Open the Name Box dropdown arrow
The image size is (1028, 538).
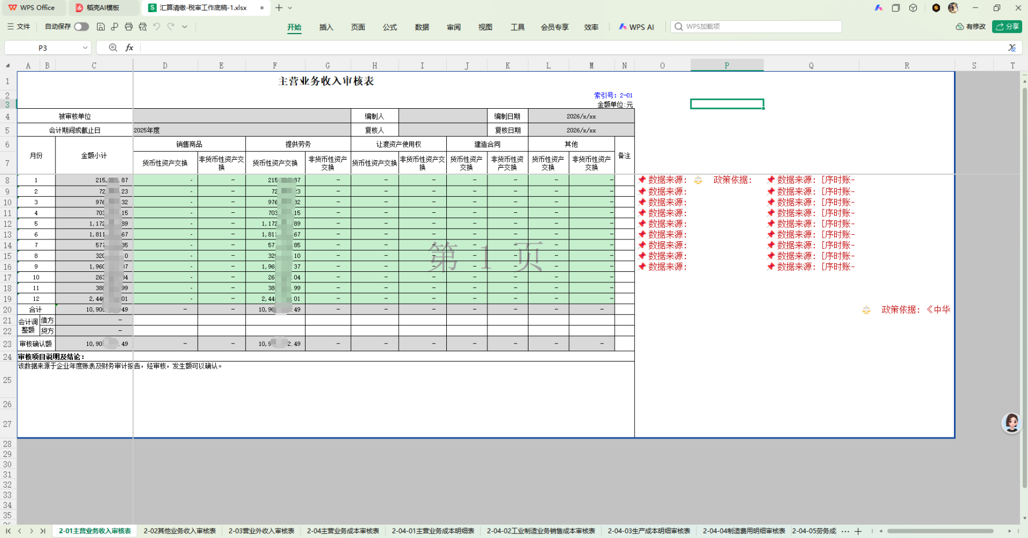[x=85, y=47]
